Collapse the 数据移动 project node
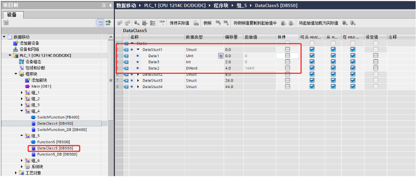417x177 pixels. (4, 37)
